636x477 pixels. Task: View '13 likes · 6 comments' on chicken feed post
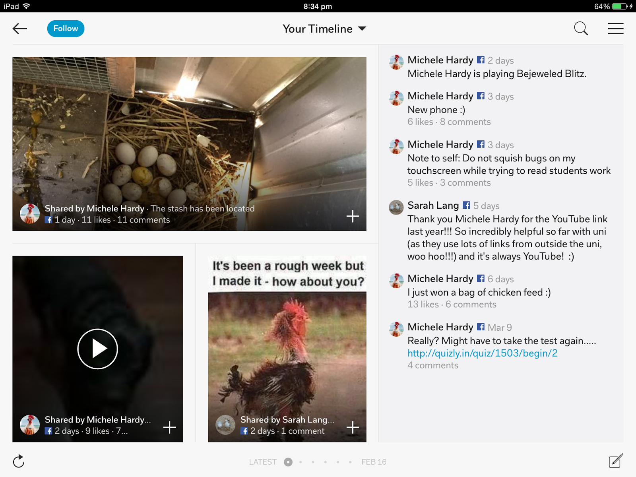(x=452, y=304)
